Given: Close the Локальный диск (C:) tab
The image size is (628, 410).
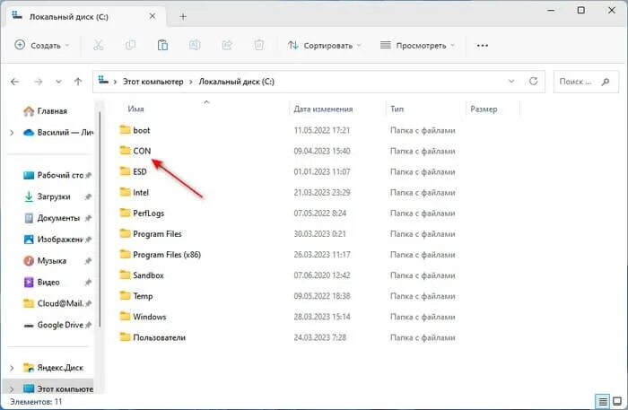Looking at the screenshot, I should point(153,16).
